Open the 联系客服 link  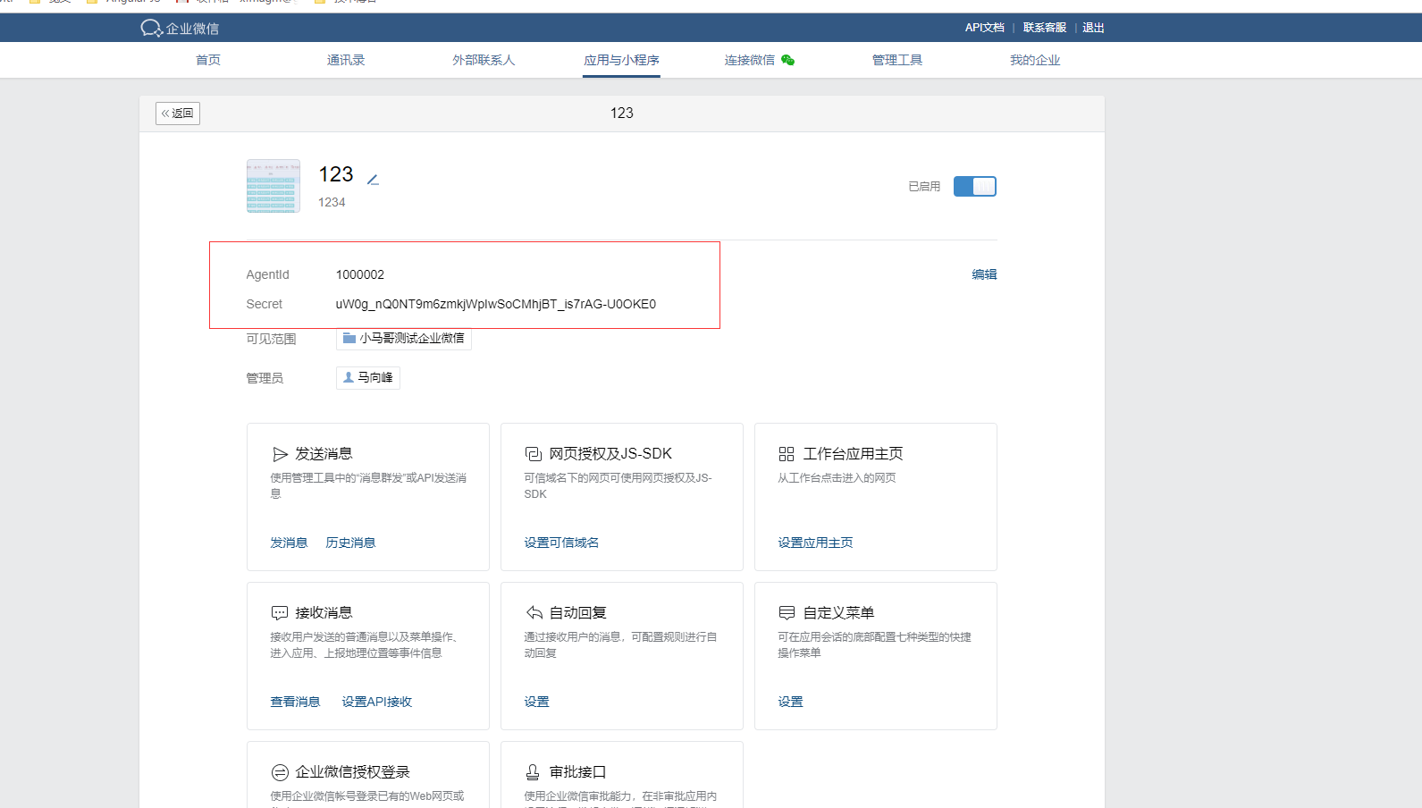tap(1045, 28)
